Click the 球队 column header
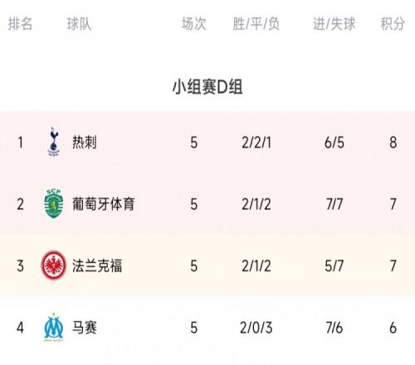 [x=79, y=23]
